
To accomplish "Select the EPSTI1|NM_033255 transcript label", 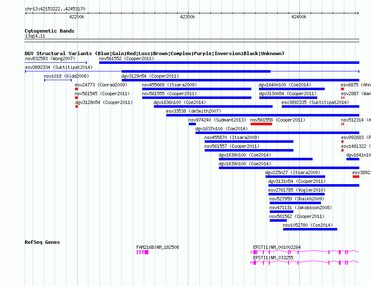I will tap(273, 258).
